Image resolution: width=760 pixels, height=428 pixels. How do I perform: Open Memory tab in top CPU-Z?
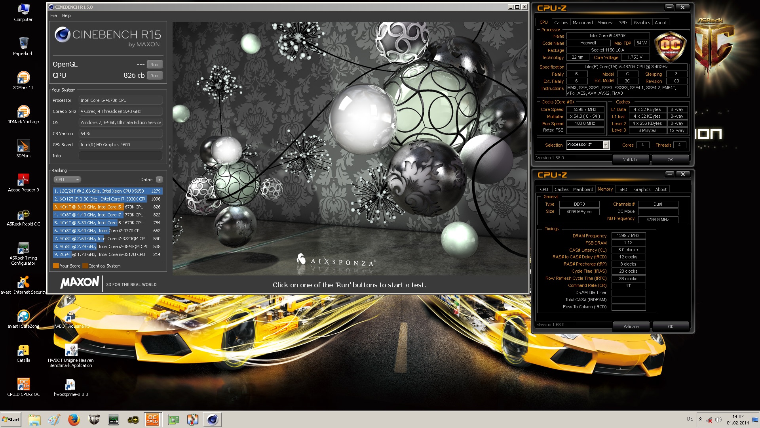[x=604, y=23]
